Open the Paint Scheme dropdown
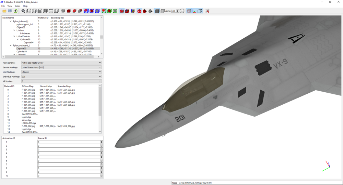Viewport: 343px width, 185px height. pos(61,63)
